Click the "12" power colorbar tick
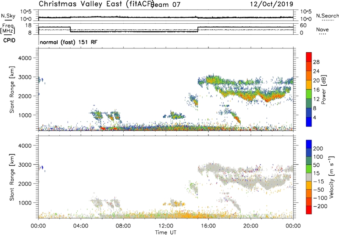This screenshot has height=235, width=339. coord(316,99)
